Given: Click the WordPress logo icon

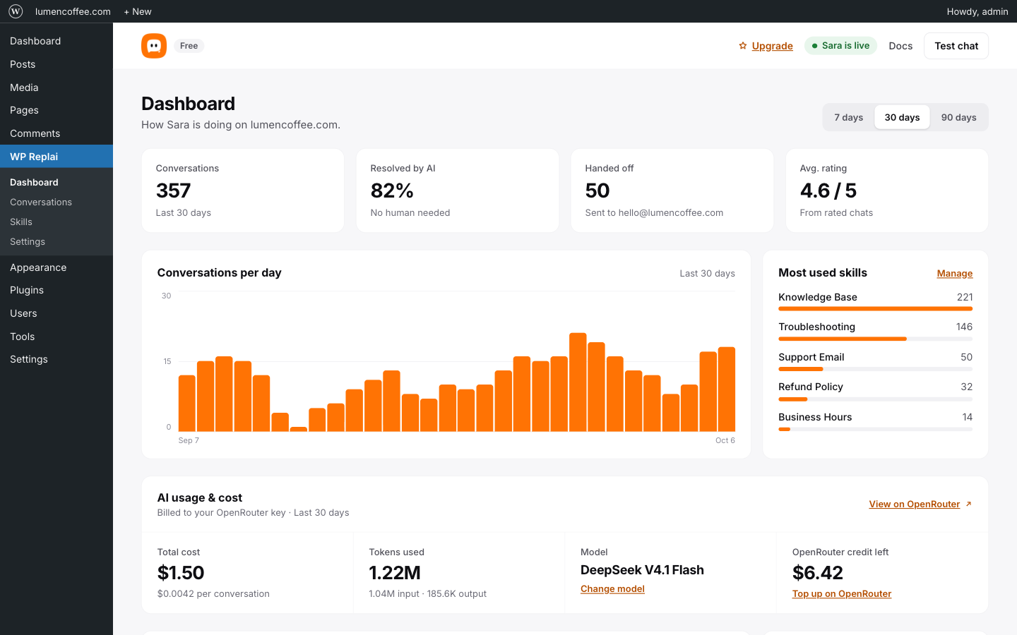Looking at the screenshot, I should coord(16,11).
